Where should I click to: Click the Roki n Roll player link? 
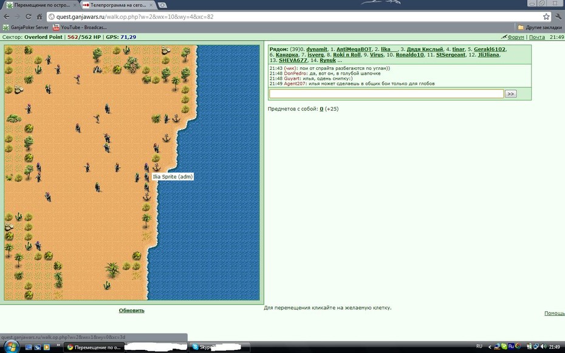point(347,55)
